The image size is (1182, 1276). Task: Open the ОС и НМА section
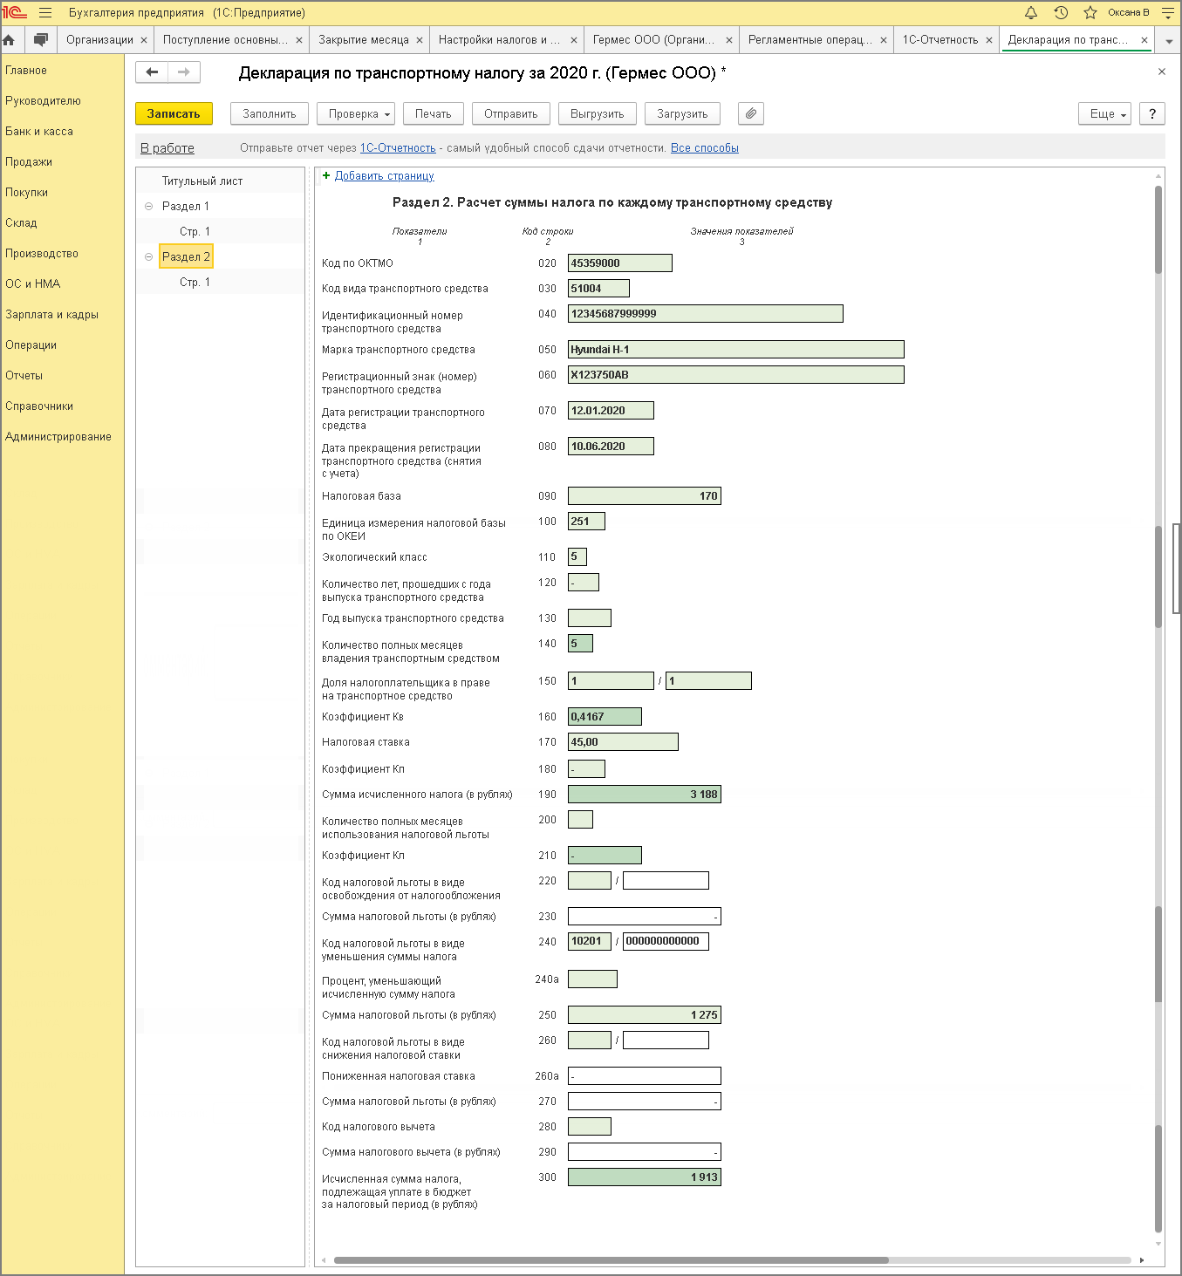33,284
